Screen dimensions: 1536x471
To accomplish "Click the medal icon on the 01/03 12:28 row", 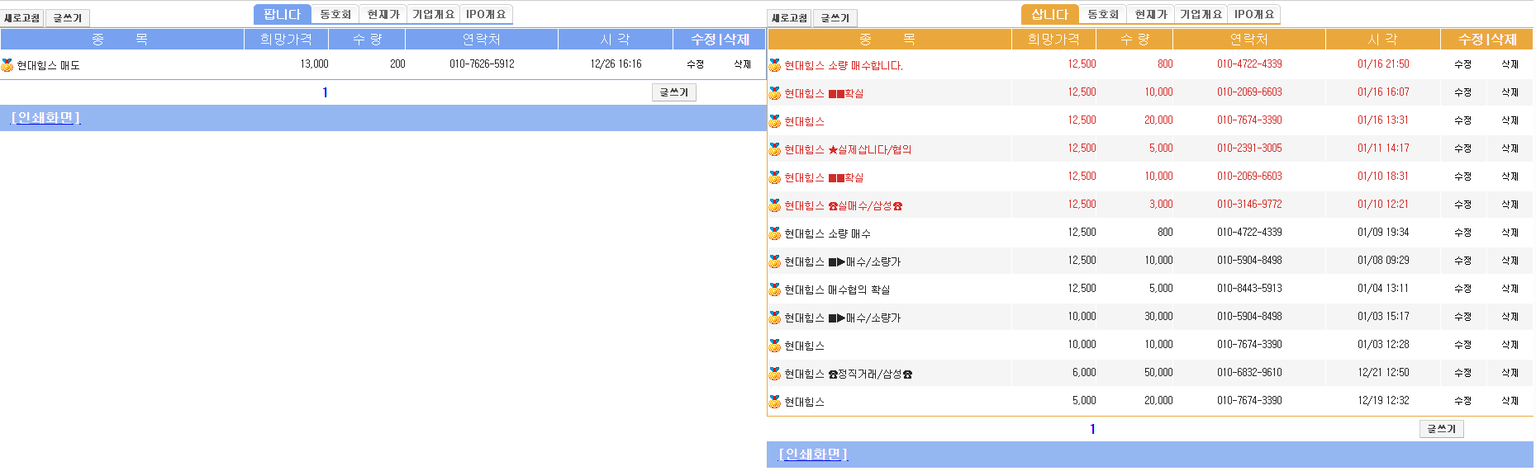I will tap(774, 346).
